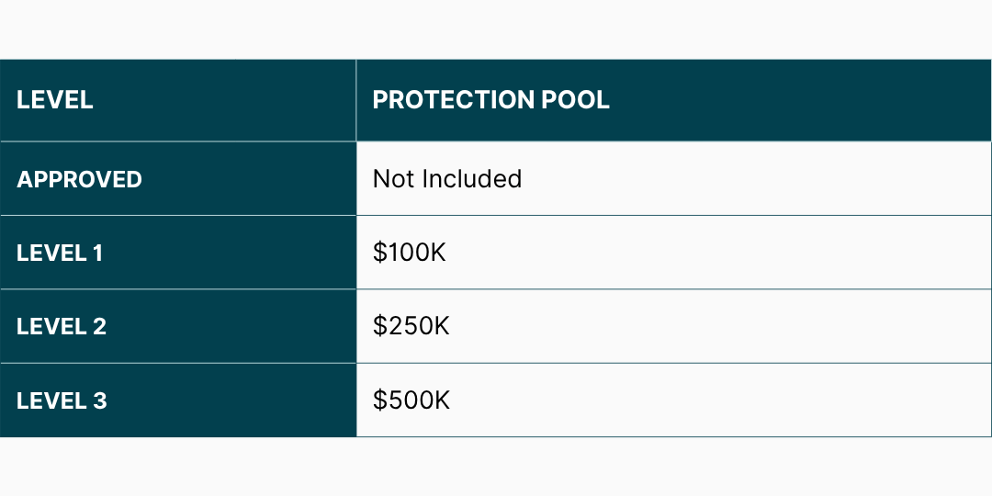Click the PROTECTION POOL column header
The image size is (992, 496).
(490, 100)
